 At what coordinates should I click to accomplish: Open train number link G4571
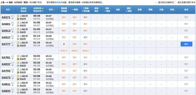[x=6, y=17]
